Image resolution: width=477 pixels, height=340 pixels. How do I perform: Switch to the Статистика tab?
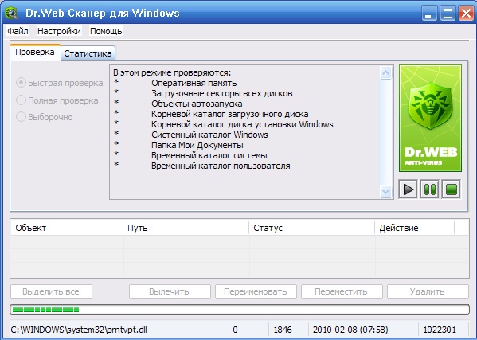pyautogui.click(x=88, y=53)
